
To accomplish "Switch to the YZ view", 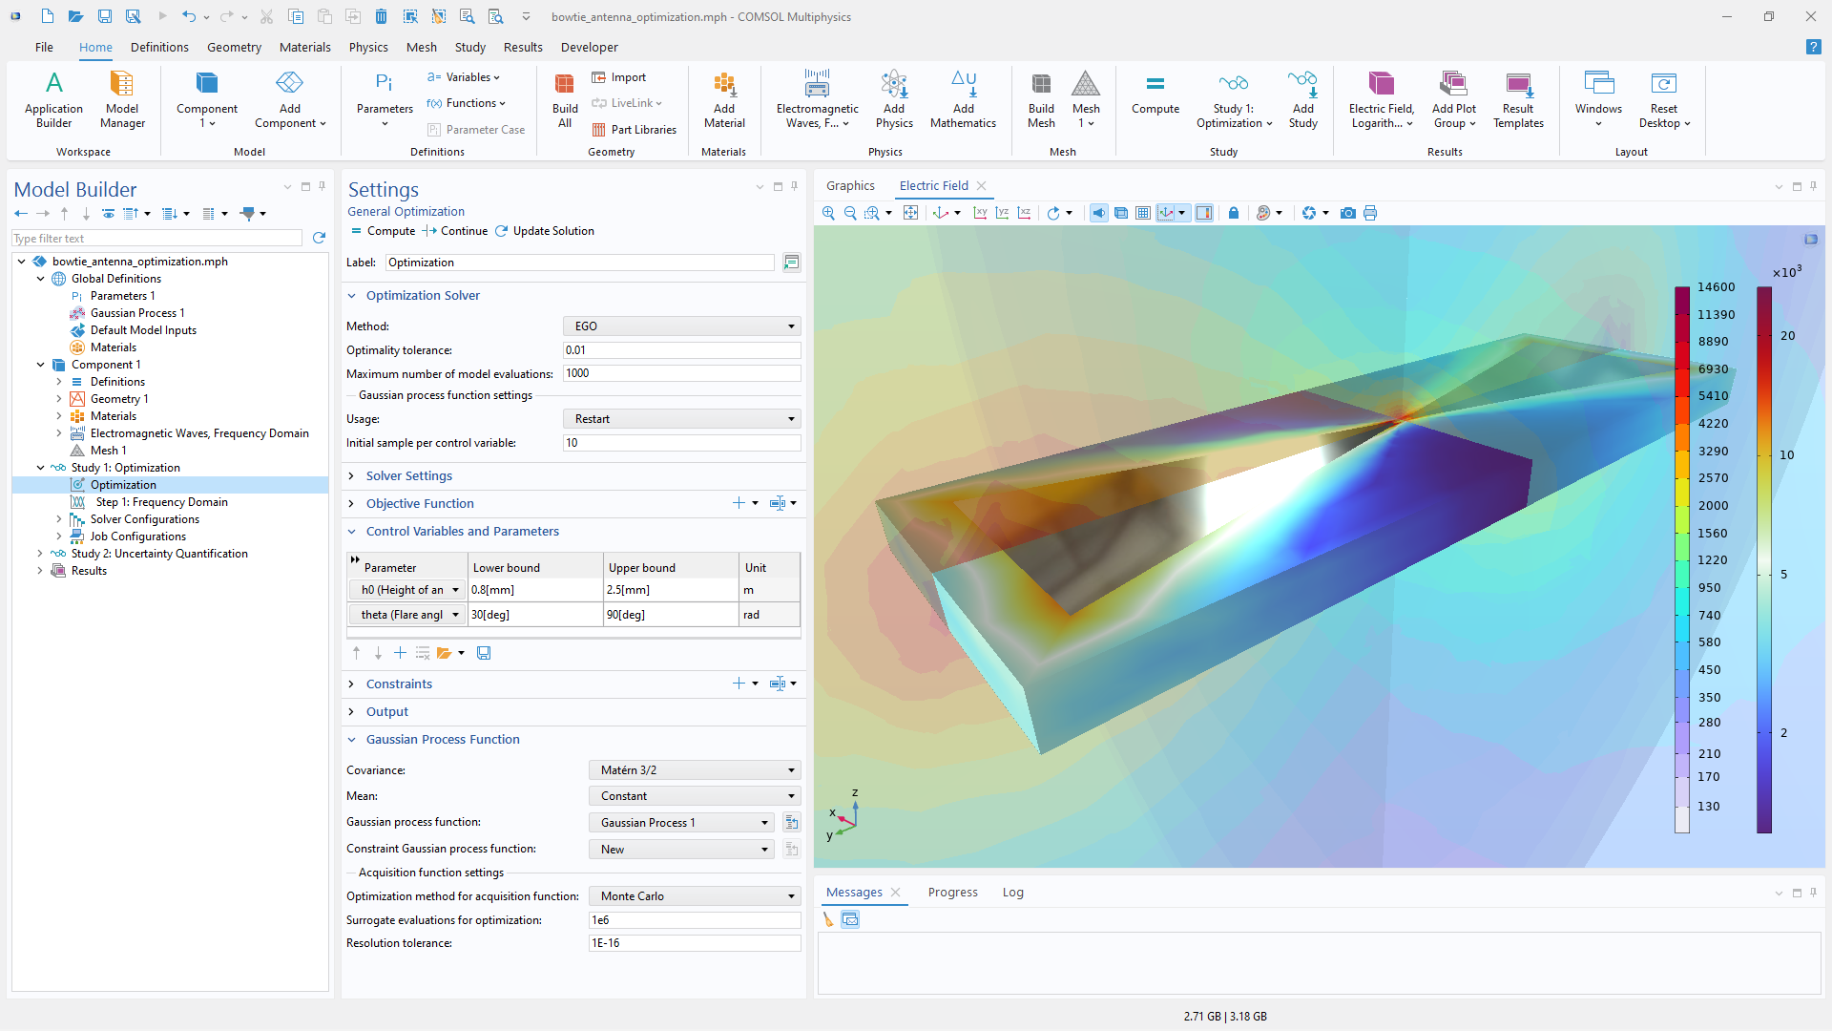I will (1002, 213).
